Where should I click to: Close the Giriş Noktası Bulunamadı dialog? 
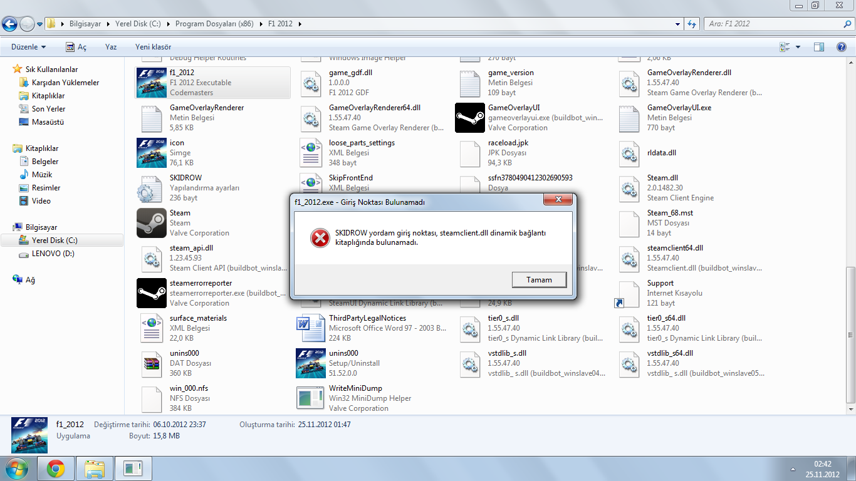click(556, 200)
